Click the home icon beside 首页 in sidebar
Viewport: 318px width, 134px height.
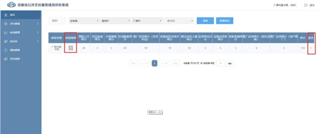6,15
